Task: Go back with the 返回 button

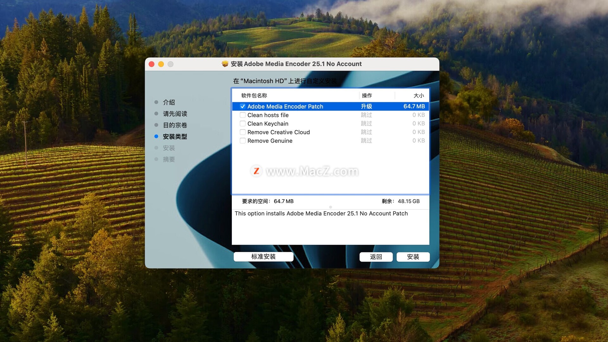Action: point(376,257)
